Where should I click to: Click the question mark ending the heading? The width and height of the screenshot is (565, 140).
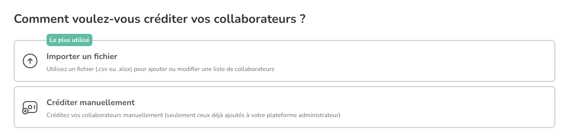click(302, 19)
